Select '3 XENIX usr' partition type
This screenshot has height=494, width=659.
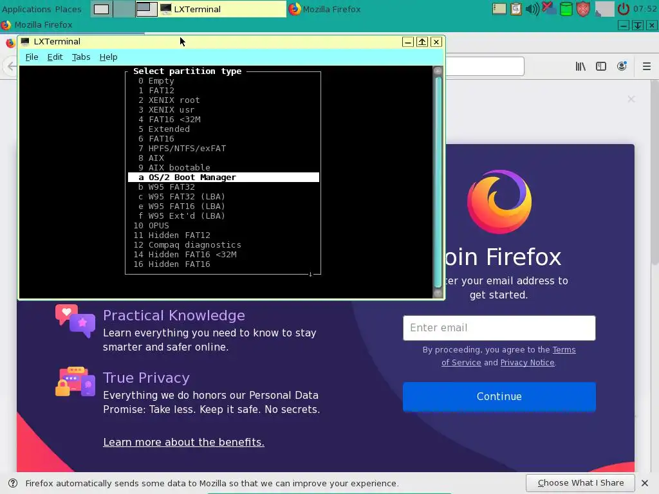point(223,109)
